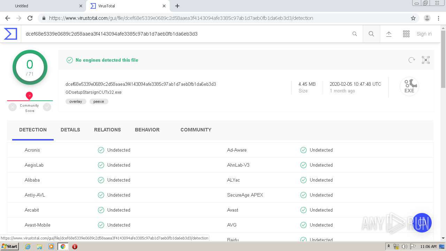
Task: Click the blue chat bubble button
Action: point(422,223)
